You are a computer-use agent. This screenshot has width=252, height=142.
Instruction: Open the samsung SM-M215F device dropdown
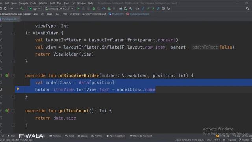59,9
